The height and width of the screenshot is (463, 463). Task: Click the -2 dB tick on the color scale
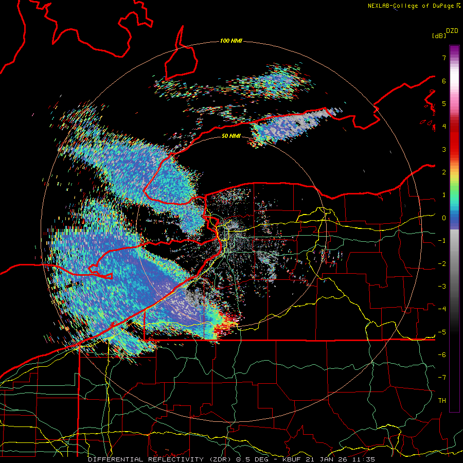tap(442, 264)
